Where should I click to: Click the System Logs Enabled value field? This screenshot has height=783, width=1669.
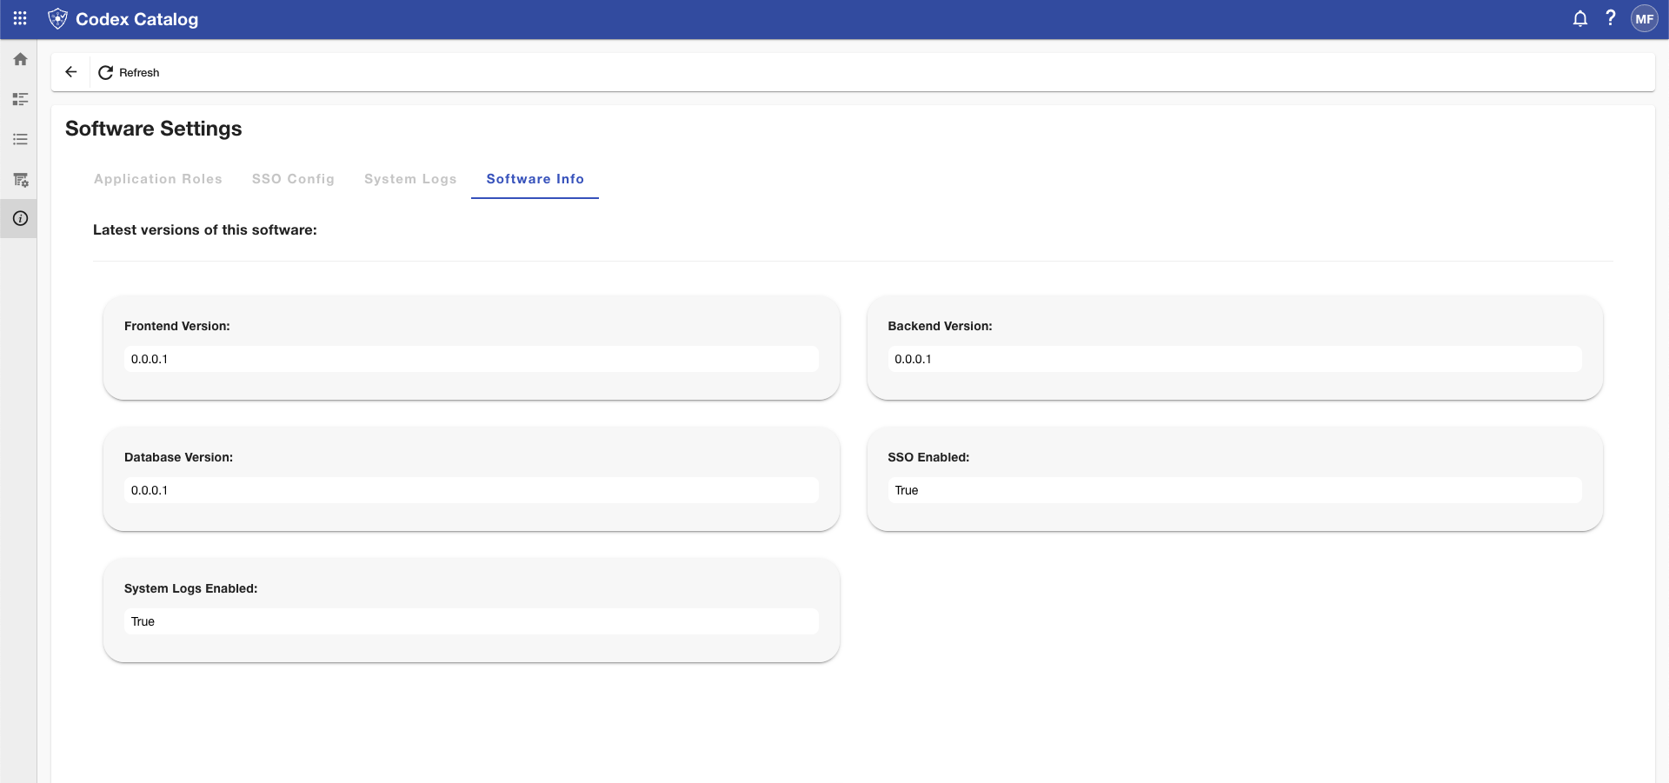[x=471, y=621]
